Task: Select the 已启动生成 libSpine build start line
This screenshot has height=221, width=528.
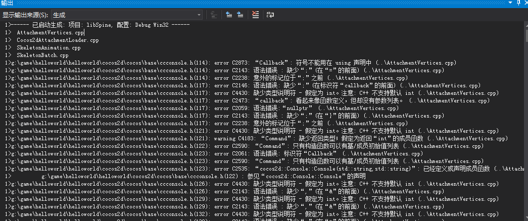Action: point(98,25)
